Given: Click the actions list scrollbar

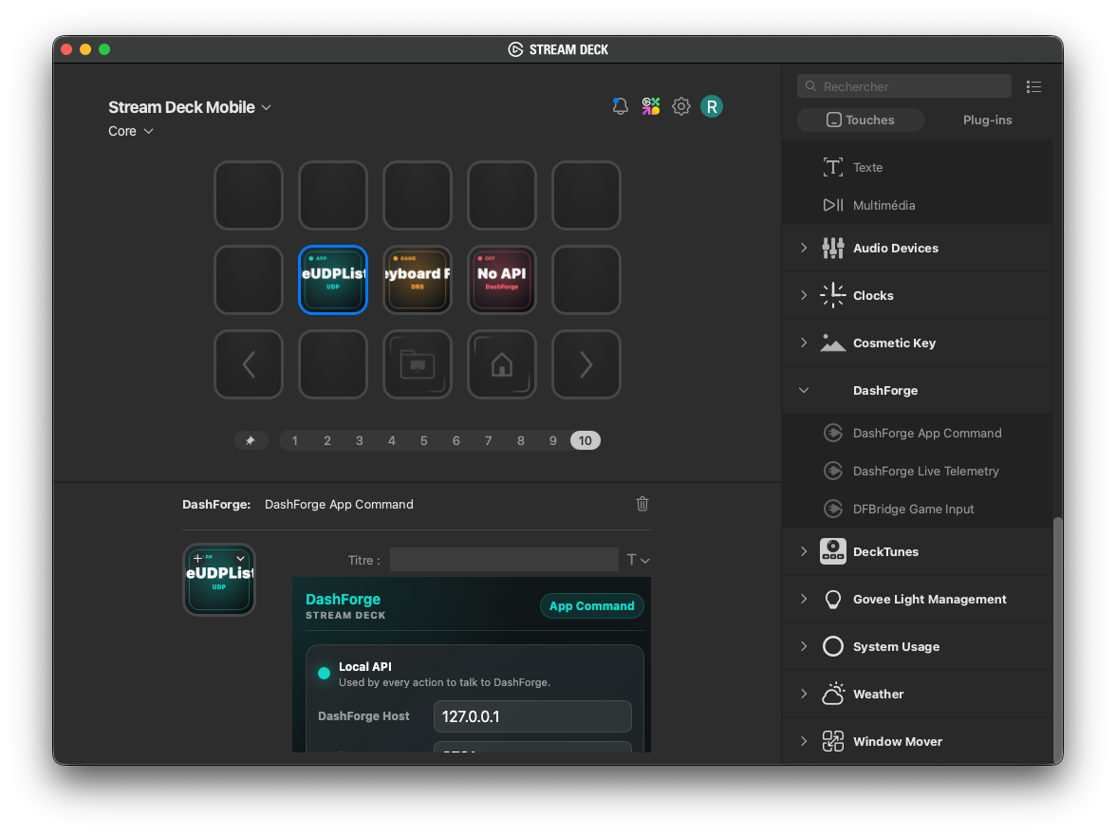Looking at the screenshot, I should (x=1057, y=640).
